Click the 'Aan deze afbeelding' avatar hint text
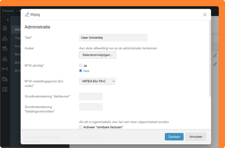 (118, 48)
